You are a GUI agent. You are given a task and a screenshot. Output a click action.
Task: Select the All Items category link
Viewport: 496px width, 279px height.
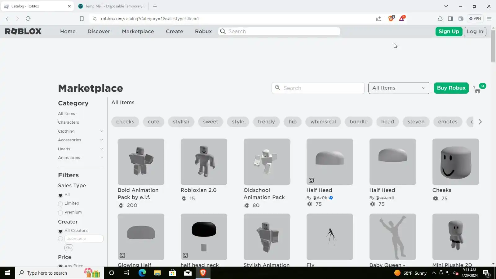click(x=67, y=114)
